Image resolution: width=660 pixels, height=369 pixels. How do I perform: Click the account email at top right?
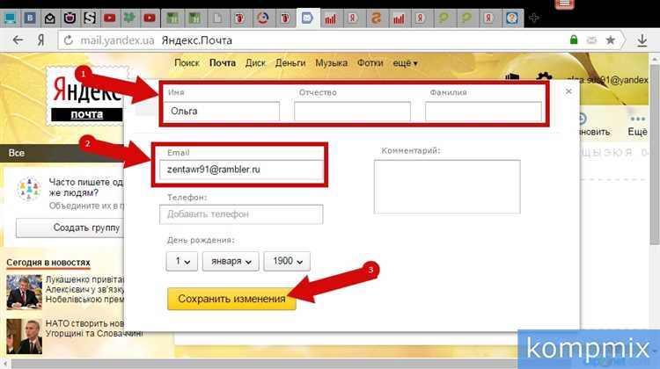pos(607,79)
